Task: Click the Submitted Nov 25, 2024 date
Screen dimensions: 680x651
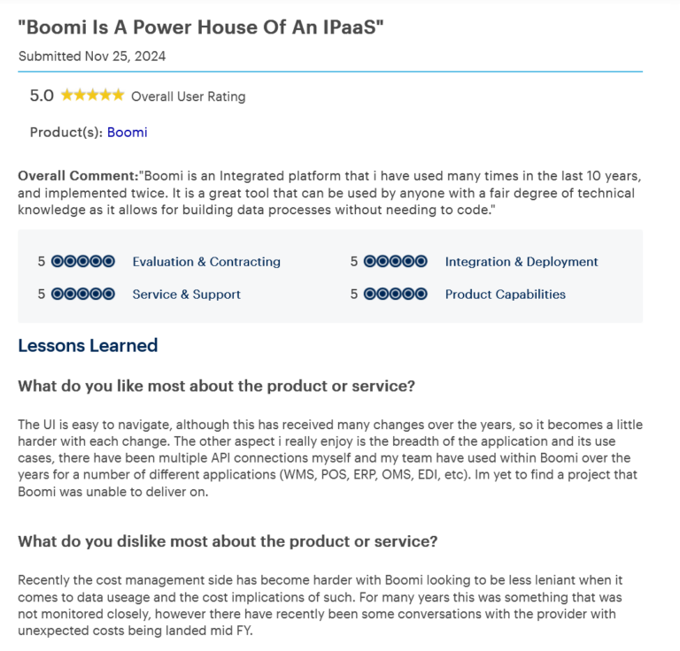Action: pyautogui.click(x=92, y=56)
